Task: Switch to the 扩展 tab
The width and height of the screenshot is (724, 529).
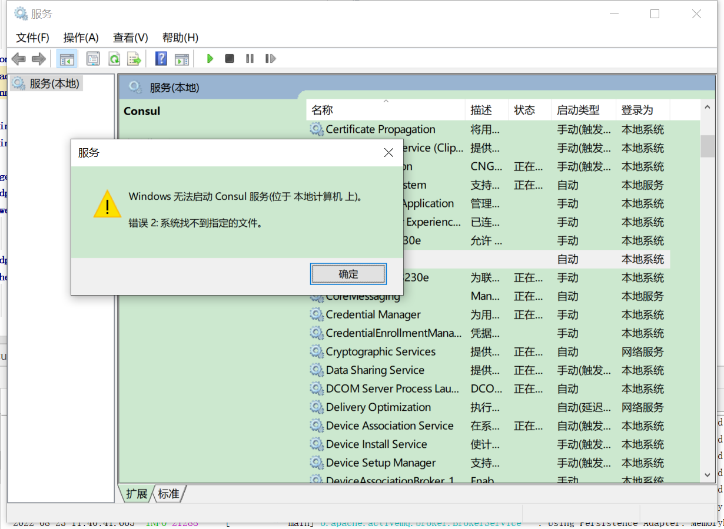Action: (137, 494)
